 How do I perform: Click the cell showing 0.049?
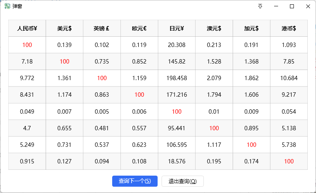pyautogui.click(x=27, y=112)
